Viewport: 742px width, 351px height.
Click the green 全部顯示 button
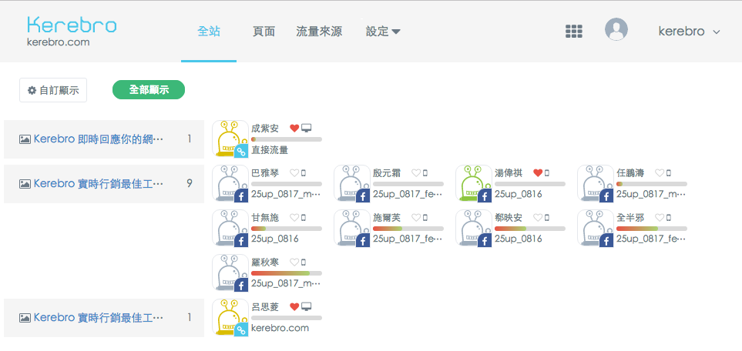pyautogui.click(x=149, y=90)
